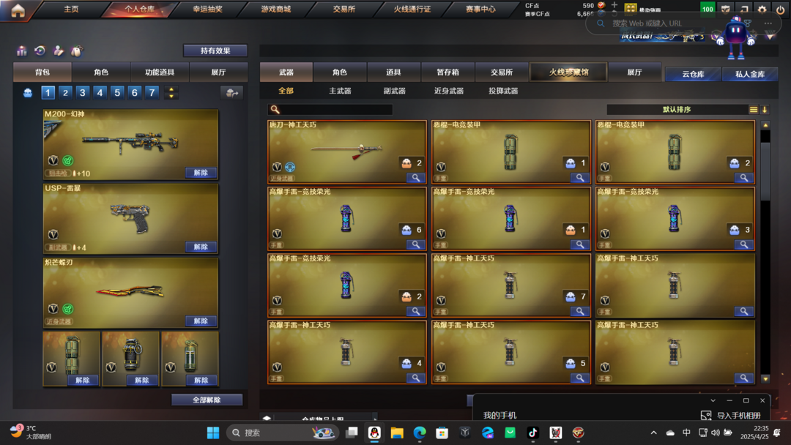Click the magnifier on 高爆手雷-神工天巧 card with count 7

[x=579, y=312]
